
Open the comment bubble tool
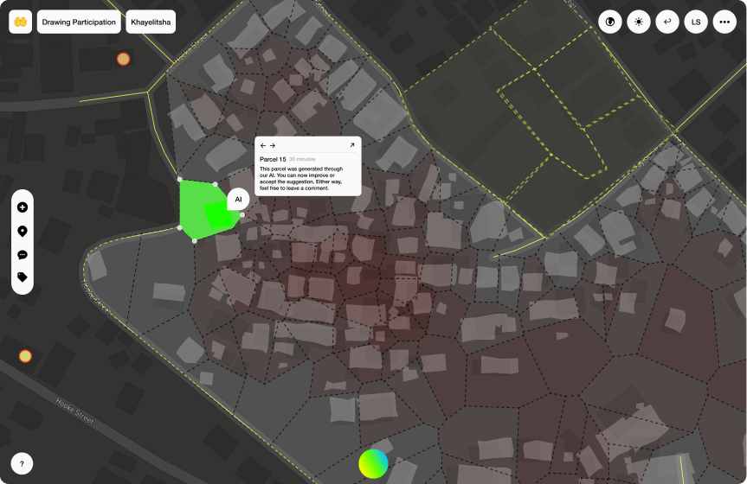click(22, 255)
